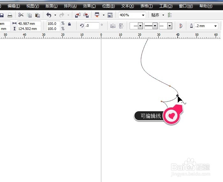Screen dimensions: 223x182
Task: Expand the 贴齐 dropdown arrow
Action: [x=163, y=15]
